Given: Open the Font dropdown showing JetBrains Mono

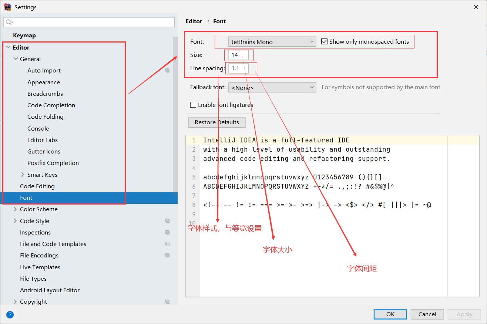Looking at the screenshot, I should click(x=272, y=42).
